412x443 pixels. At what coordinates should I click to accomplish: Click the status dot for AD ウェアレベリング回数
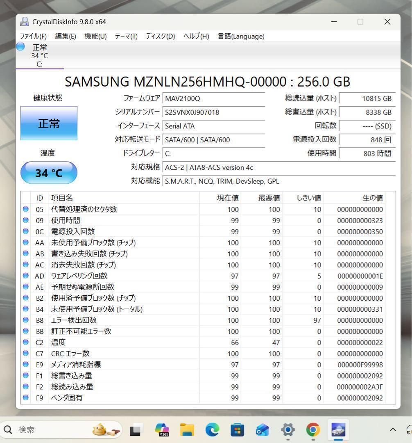(26, 276)
